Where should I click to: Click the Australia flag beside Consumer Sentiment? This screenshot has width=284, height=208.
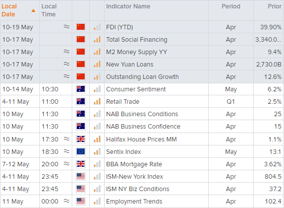(81, 89)
